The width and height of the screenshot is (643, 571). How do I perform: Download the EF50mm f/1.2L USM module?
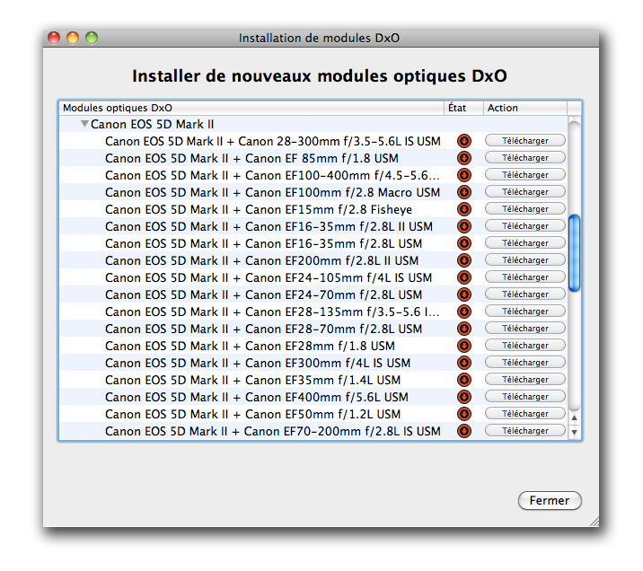point(524,414)
